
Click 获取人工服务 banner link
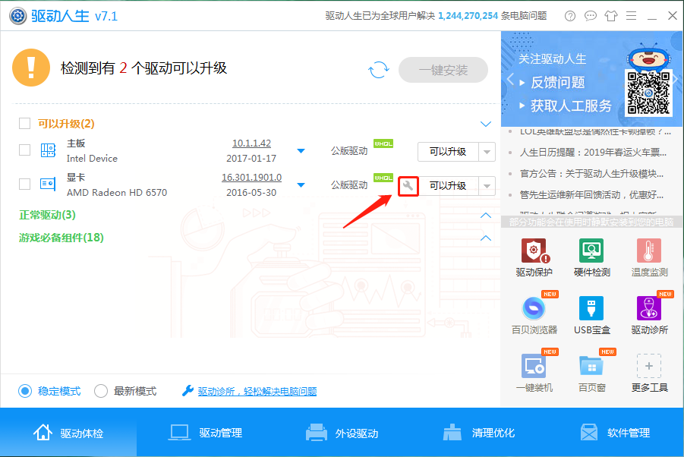coord(571,106)
